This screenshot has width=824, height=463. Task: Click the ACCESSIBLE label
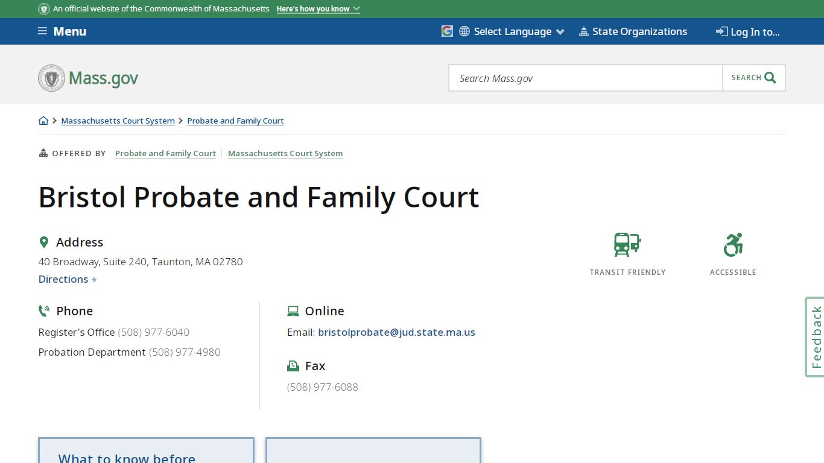tap(733, 272)
